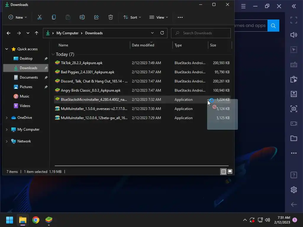Screen dimensions: 303x227
Task: Open BlueStacks media folder icon in sidebar
Action: click(294, 138)
